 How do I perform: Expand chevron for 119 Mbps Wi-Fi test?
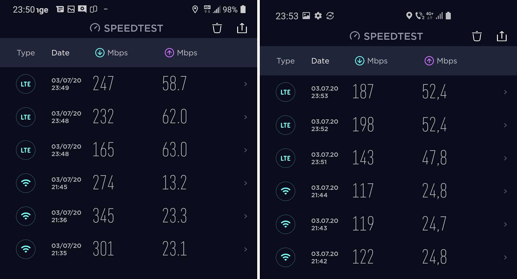pyautogui.click(x=505, y=224)
